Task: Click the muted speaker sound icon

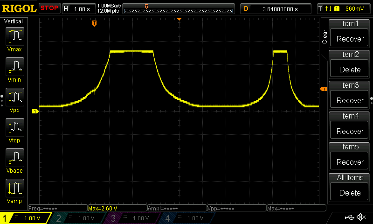Action: click(361, 217)
